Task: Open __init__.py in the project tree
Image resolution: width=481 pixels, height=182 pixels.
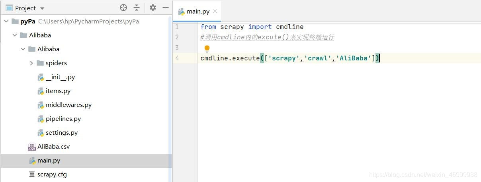Action: point(60,77)
